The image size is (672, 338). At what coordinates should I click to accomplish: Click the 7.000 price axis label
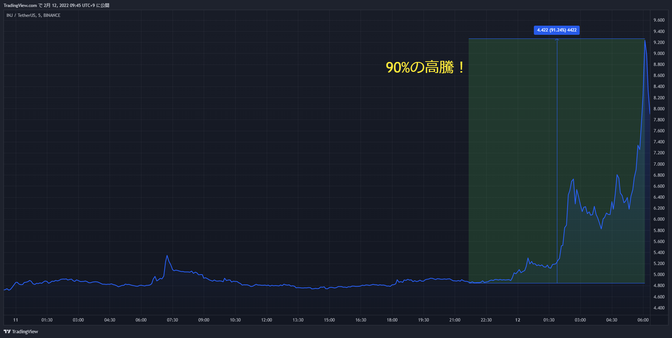(659, 164)
